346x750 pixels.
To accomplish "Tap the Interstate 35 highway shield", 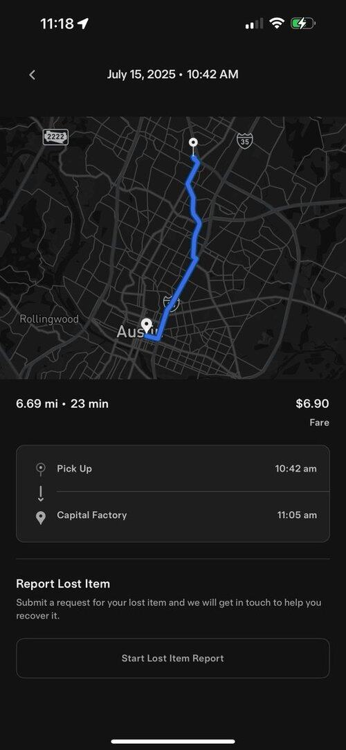I will [245, 141].
